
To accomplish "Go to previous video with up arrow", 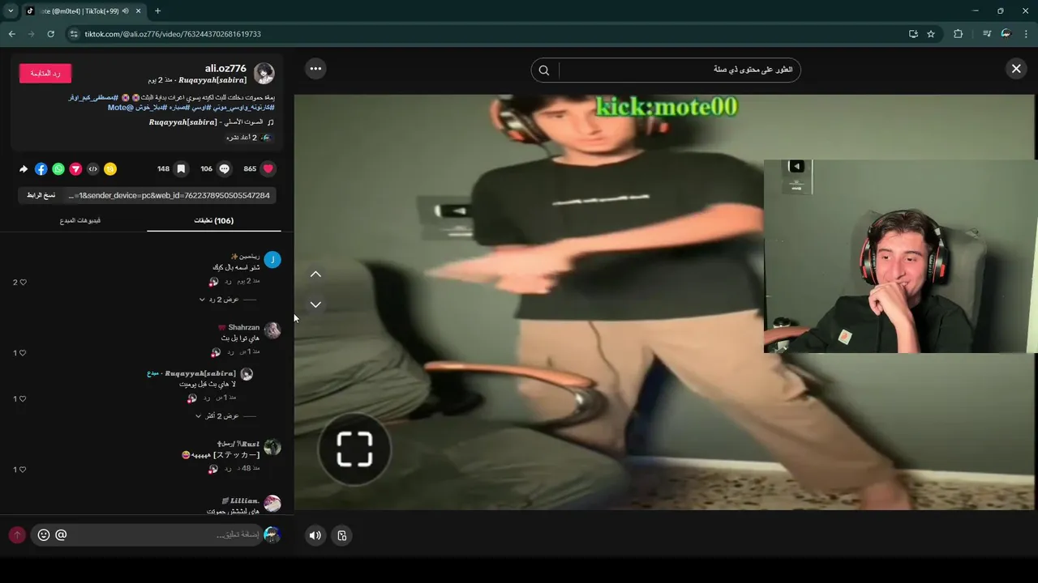I will 315,274.
